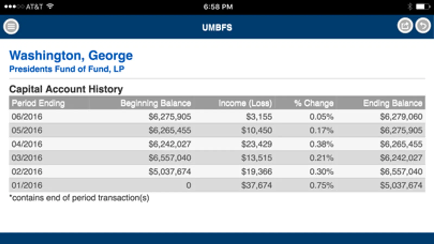This screenshot has width=434, height=244.
Task: Select the Washington, George investor name
Action: coord(71,56)
